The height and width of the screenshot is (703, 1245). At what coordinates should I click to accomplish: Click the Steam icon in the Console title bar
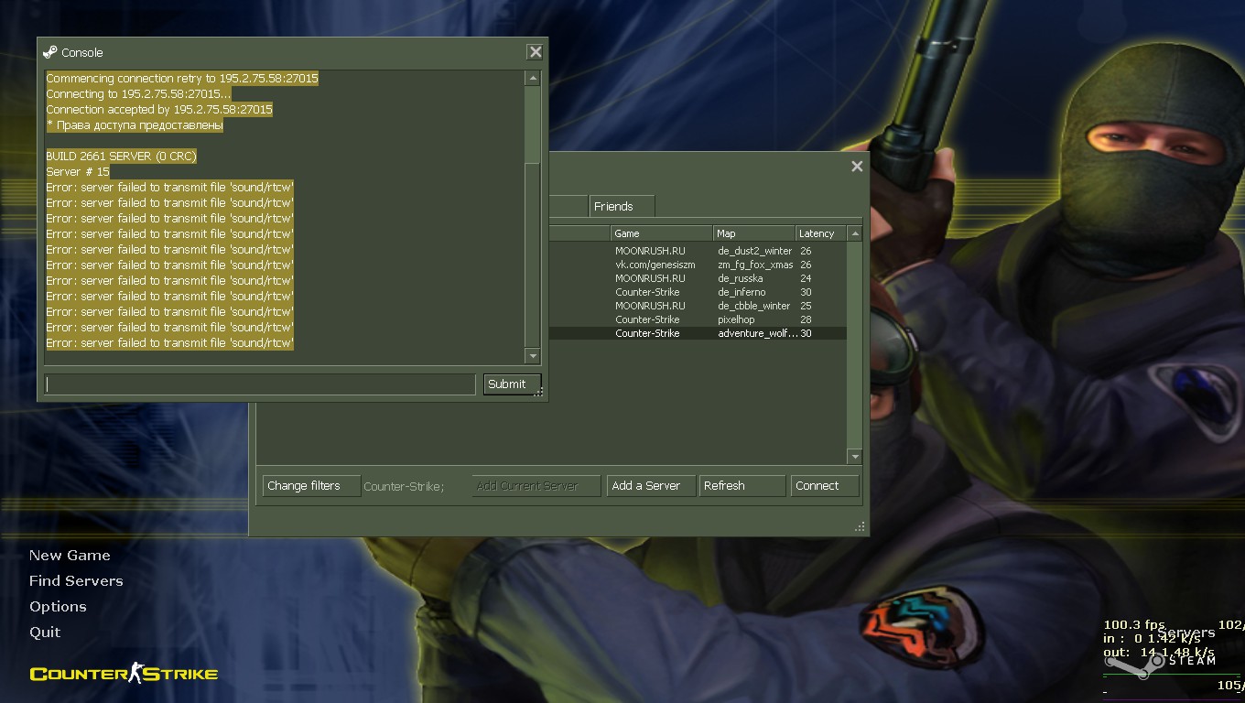point(50,52)
